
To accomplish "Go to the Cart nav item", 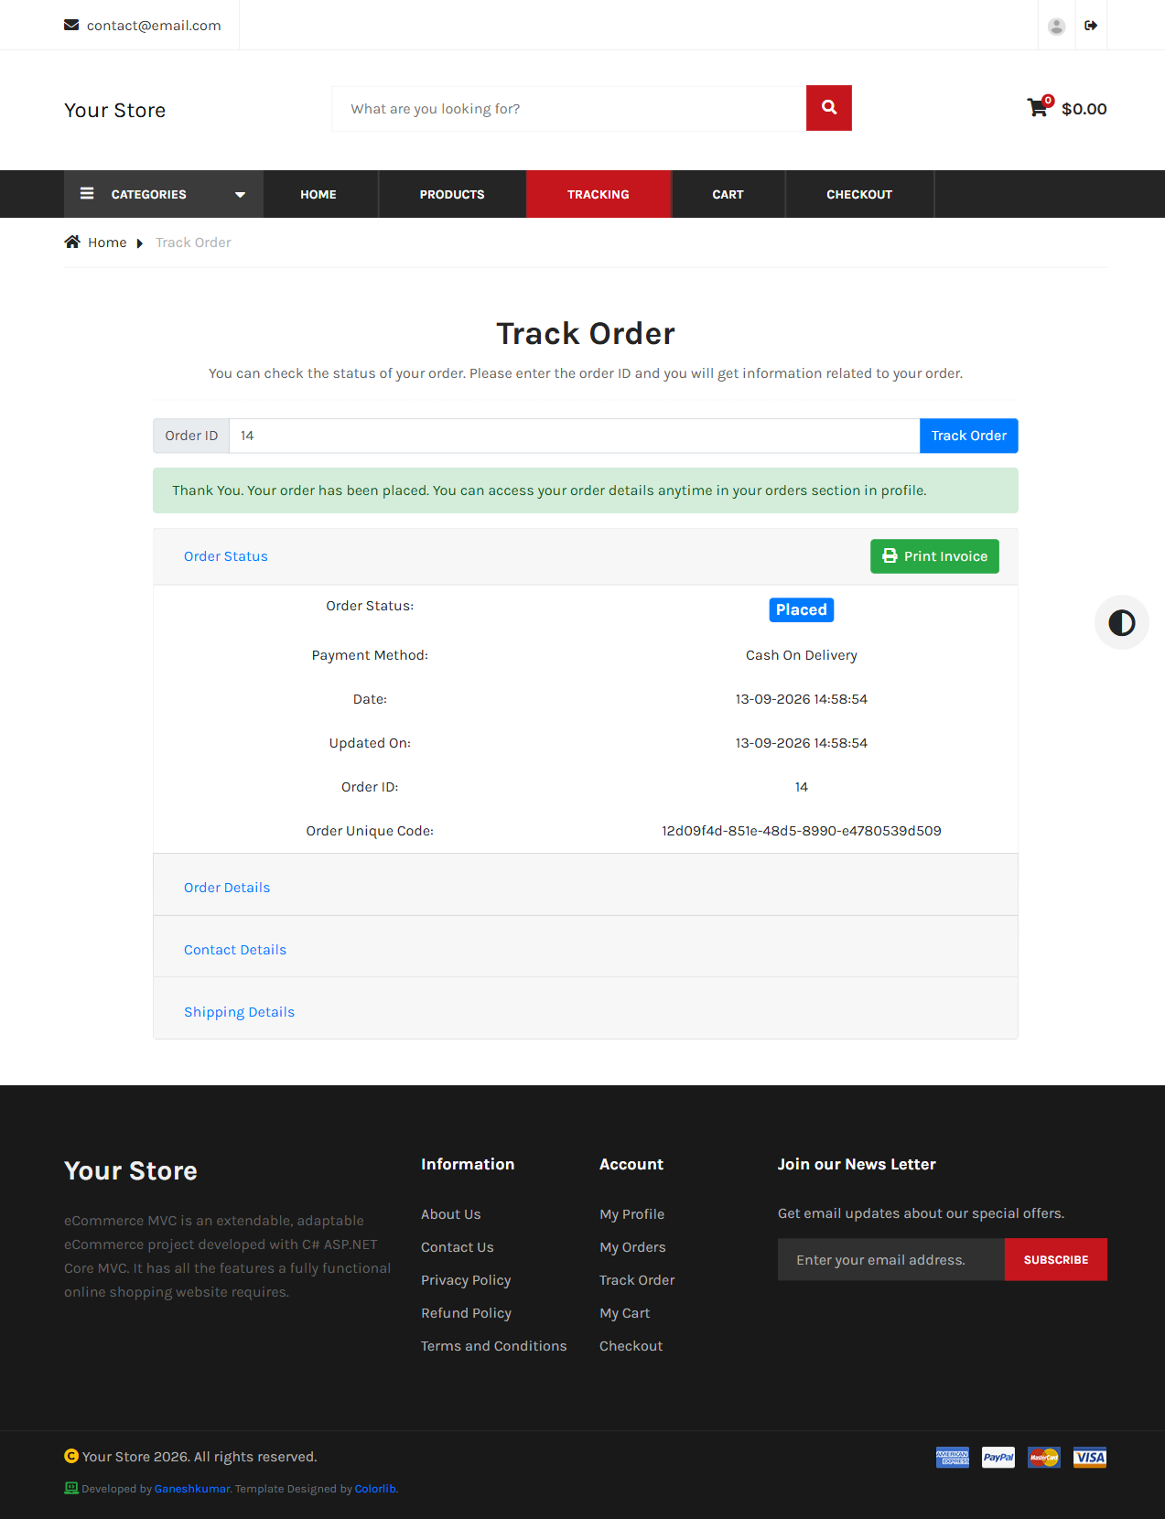I will pyautogui.click(x=728, y=194).
